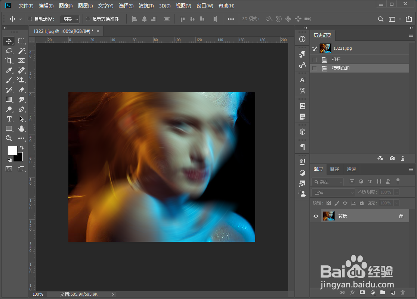Open the blend mode 正常 dropdown
417x299 pixels.
333,192
